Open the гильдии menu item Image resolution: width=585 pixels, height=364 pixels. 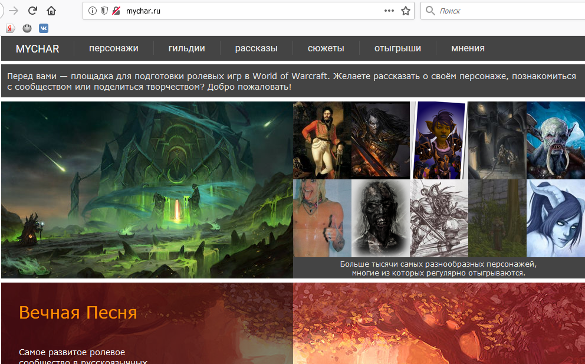(x=186, y=48)
